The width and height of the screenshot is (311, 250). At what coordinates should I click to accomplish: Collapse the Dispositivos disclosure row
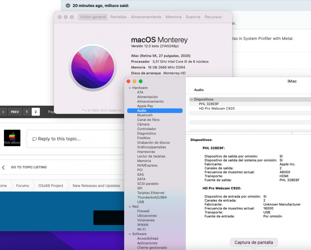191,99
